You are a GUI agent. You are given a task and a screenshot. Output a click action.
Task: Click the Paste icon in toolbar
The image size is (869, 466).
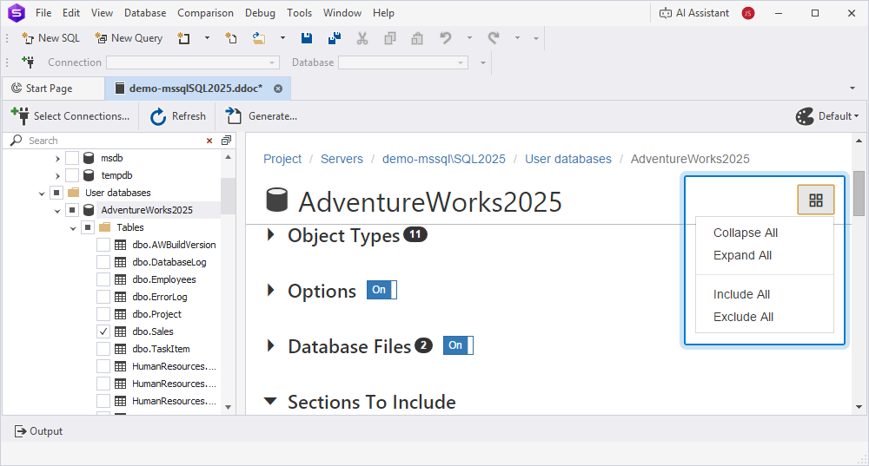[x=417, y=38]
